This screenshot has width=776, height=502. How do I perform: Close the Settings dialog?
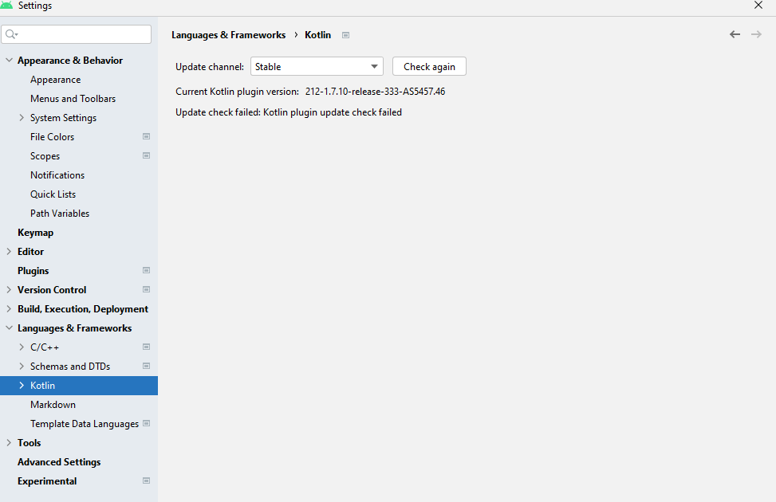click(x=758, y=5)
